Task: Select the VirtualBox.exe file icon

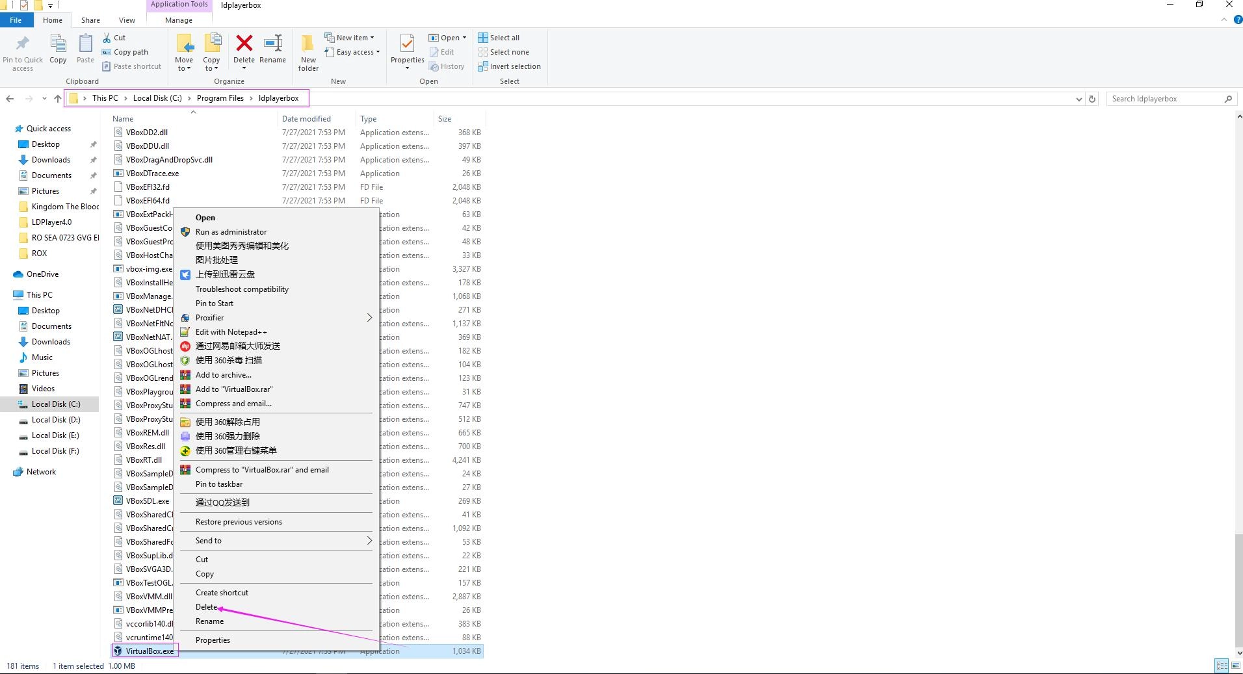Action: pyautogui.click(x=118, y=651)
